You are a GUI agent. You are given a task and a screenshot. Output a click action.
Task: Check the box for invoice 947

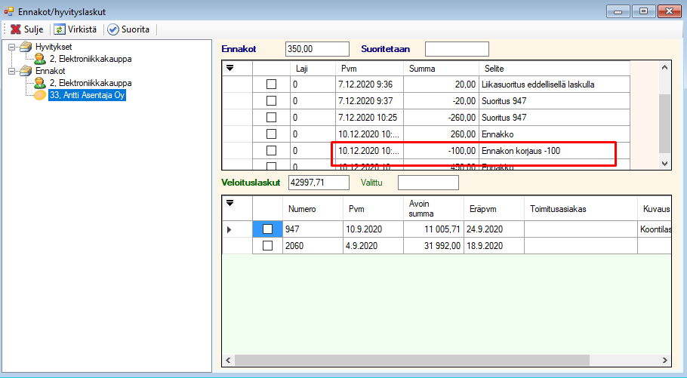click(x=267, y=229)
